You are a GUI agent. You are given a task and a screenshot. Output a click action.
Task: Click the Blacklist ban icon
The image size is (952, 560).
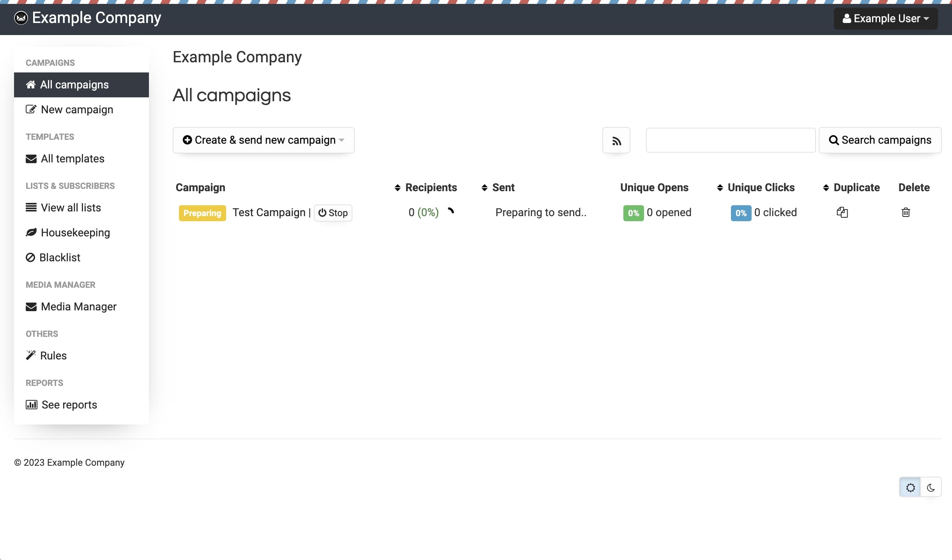tap(31, 257)
